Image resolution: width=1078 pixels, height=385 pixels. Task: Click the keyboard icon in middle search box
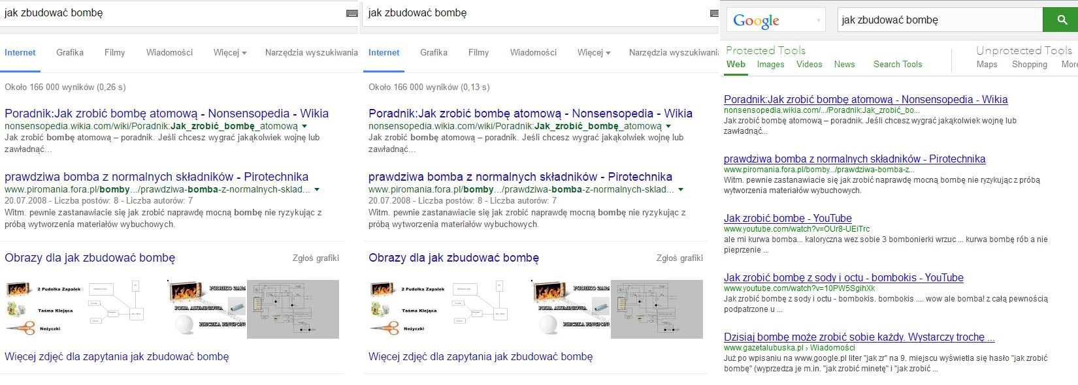tap(715, 13)
